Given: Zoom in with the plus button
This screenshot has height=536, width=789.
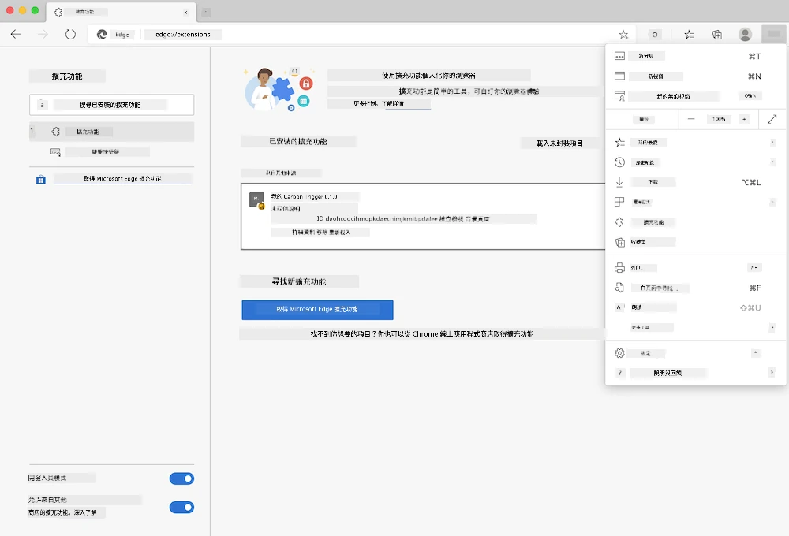Looking at the screenshot, I should [744, 119].
